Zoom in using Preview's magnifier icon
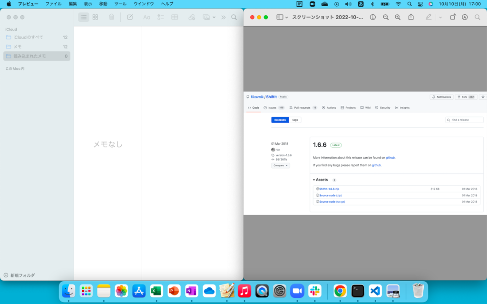 point(397,17)
